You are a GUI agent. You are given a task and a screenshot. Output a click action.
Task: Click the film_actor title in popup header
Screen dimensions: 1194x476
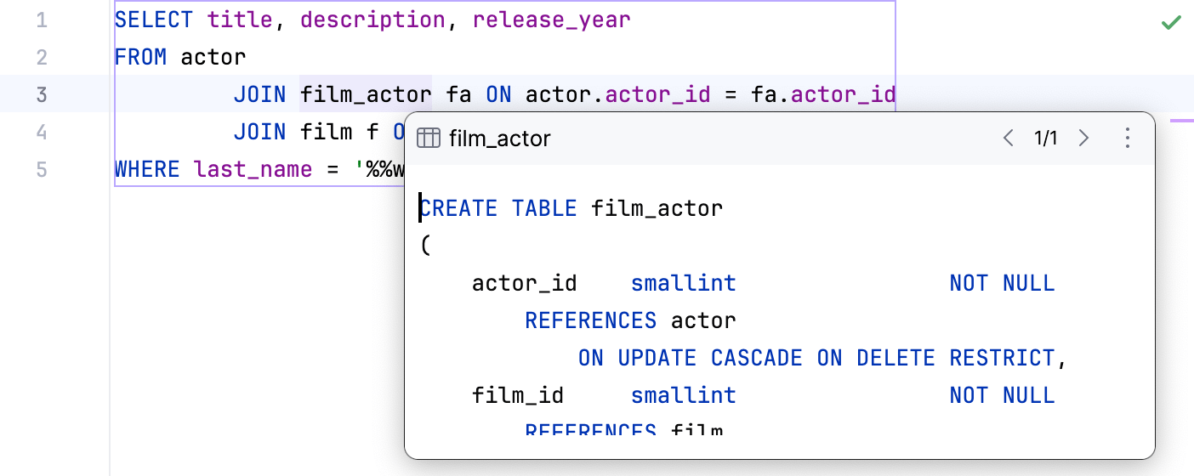coord(500,139)
